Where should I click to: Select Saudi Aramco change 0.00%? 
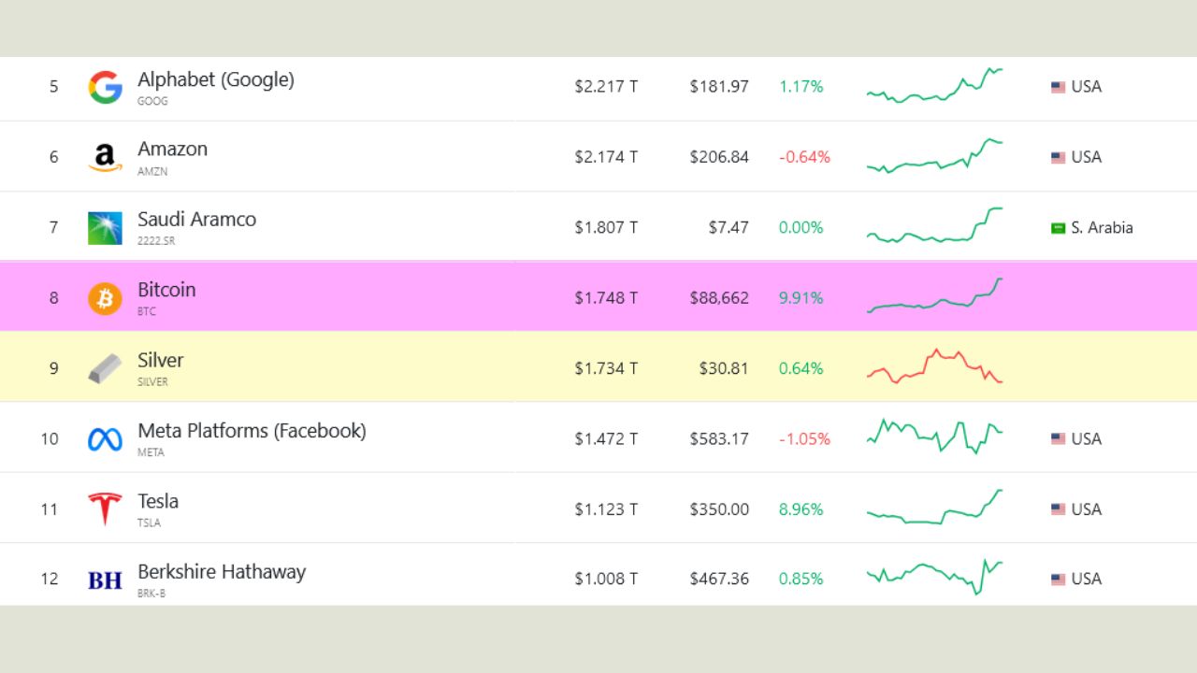point(801,227)
